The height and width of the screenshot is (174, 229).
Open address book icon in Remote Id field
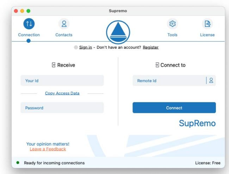tap(211, 80)
